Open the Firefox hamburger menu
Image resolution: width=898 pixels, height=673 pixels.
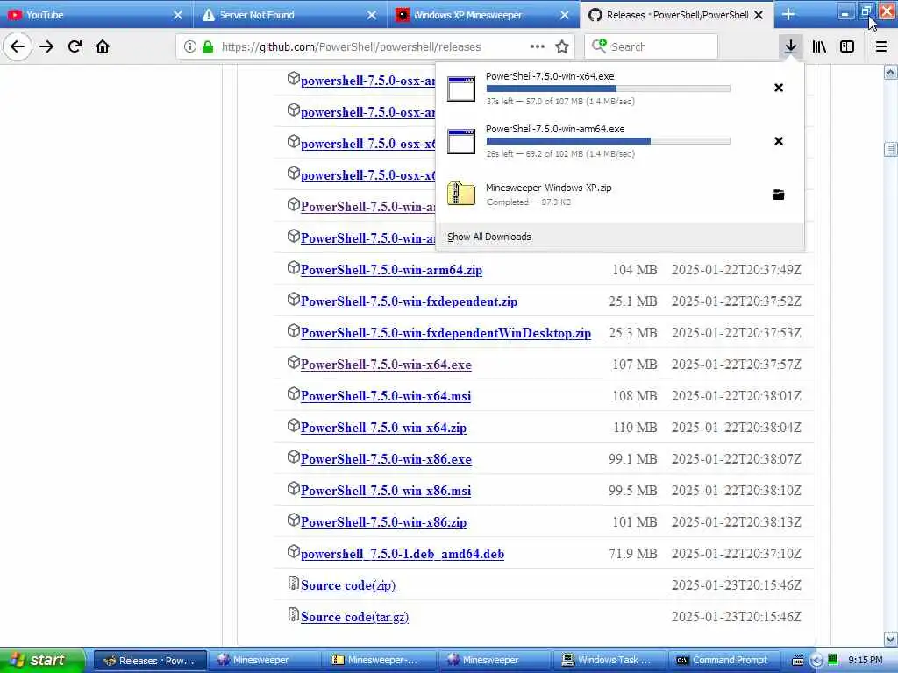(880, 46)
